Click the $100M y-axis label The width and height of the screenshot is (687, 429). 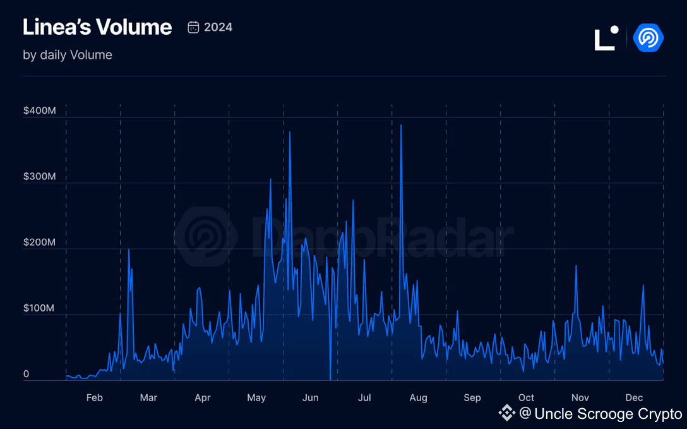pos(39,308)
